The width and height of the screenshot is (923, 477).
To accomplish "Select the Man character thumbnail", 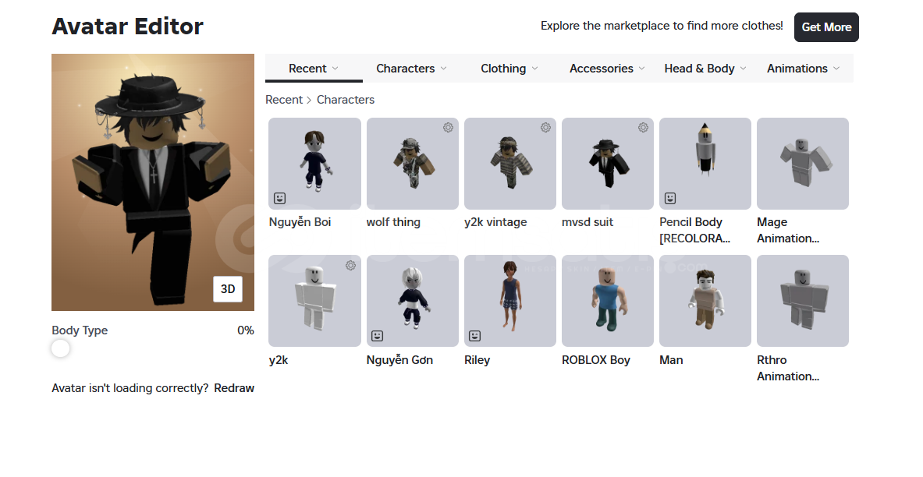I will (x=705, y=301).
